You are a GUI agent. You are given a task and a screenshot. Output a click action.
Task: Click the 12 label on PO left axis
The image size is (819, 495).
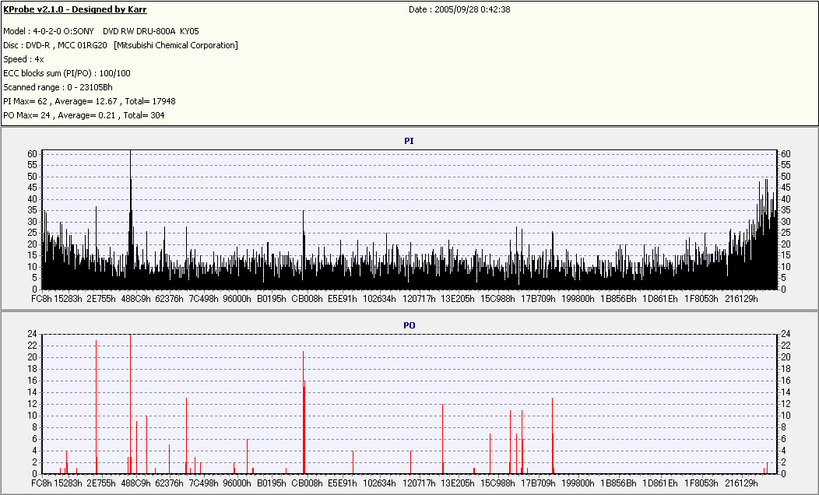[33, 404]
